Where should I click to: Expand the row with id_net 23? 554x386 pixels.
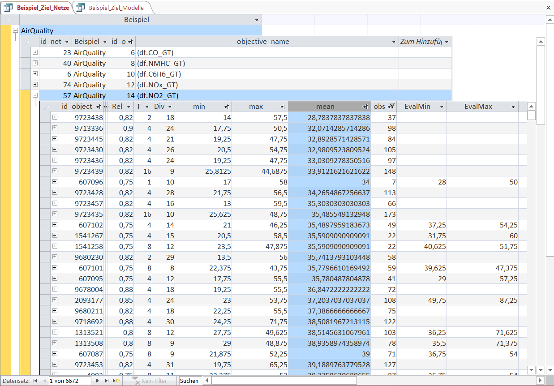click(35, 52)
